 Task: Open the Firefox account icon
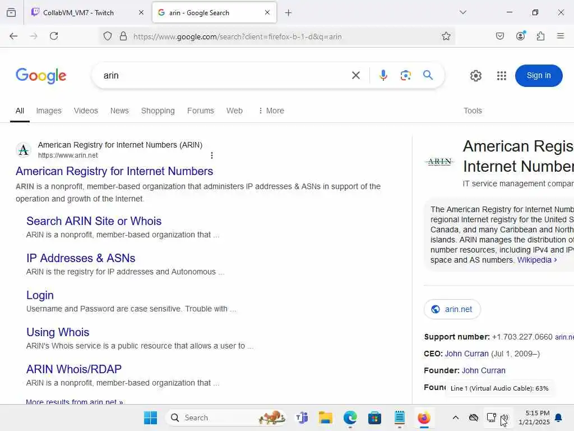521,35
